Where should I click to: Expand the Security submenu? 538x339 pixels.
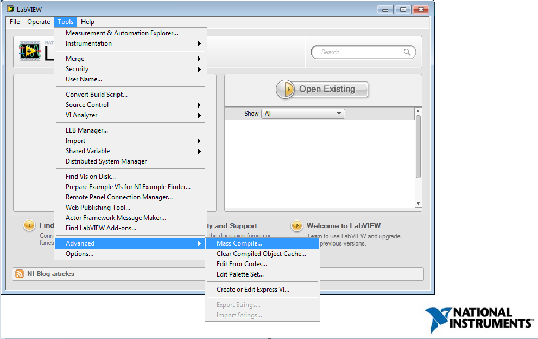[130, 68]
